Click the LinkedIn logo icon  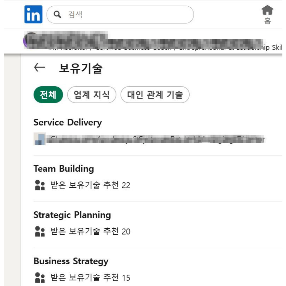point(34,15)
